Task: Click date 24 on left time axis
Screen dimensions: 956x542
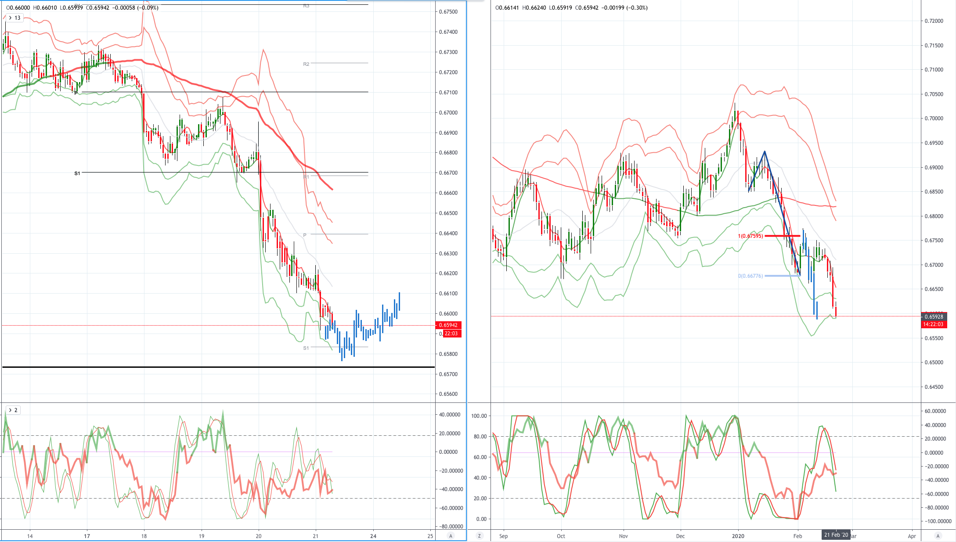Action: 373,536
